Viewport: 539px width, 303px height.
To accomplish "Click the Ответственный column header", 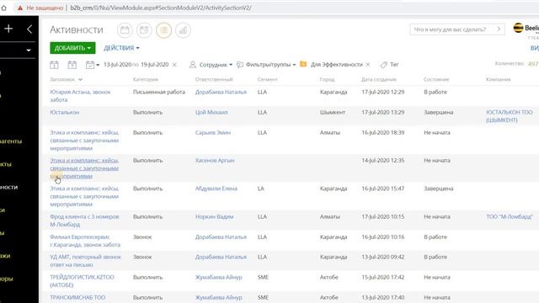I will tap(214, 79).
